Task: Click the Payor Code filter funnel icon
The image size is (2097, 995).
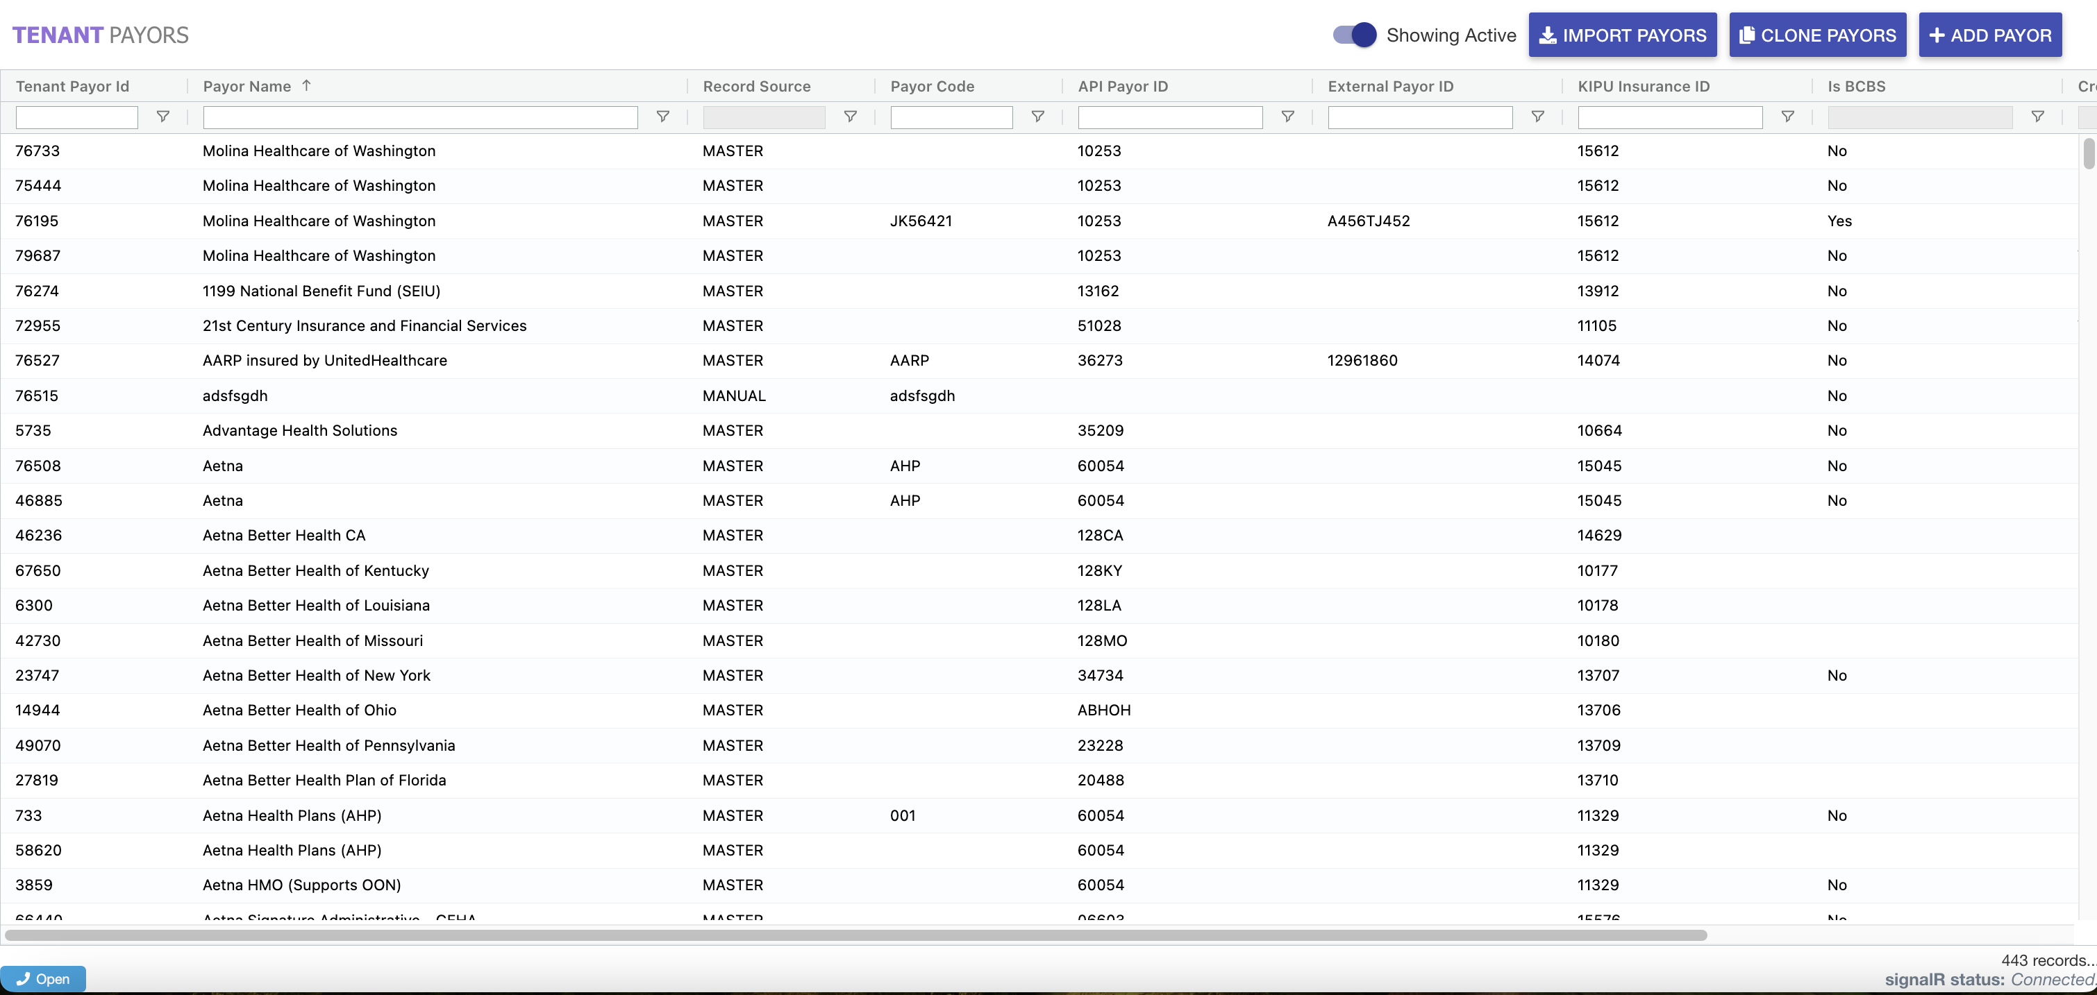Action: point(1037,117)
